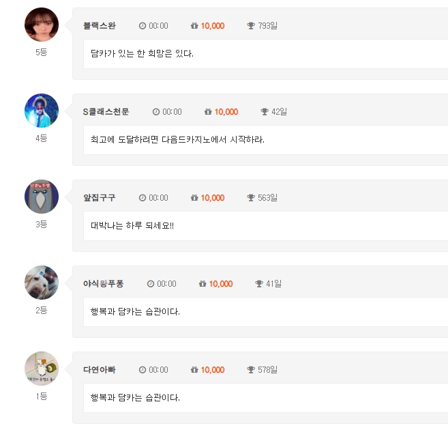Click the clock icon beside 야식왕푸풍
The image size is (448, 428).
click(x=151, y=284)
